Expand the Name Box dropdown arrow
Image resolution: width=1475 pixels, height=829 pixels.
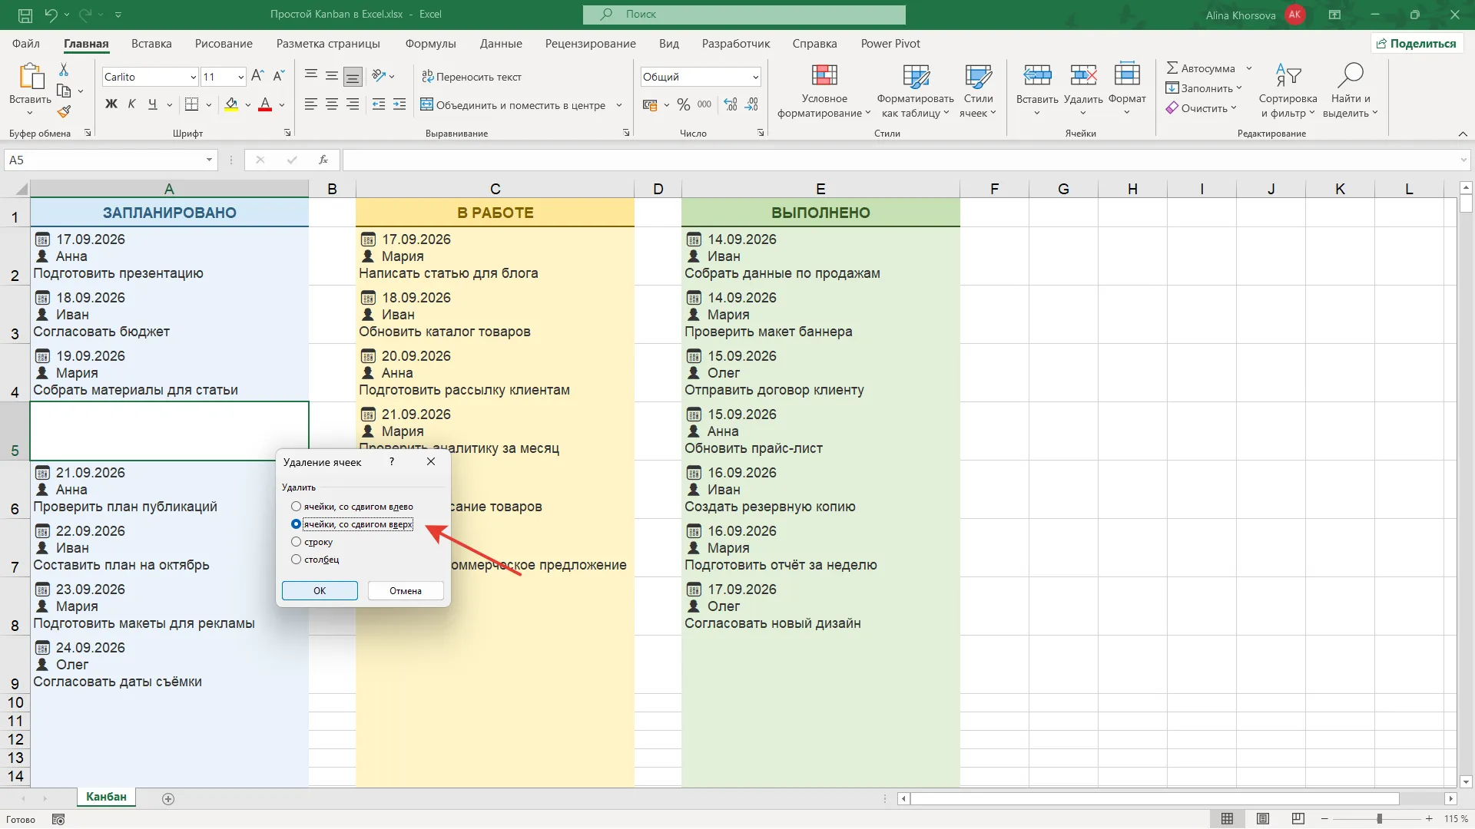209,160
